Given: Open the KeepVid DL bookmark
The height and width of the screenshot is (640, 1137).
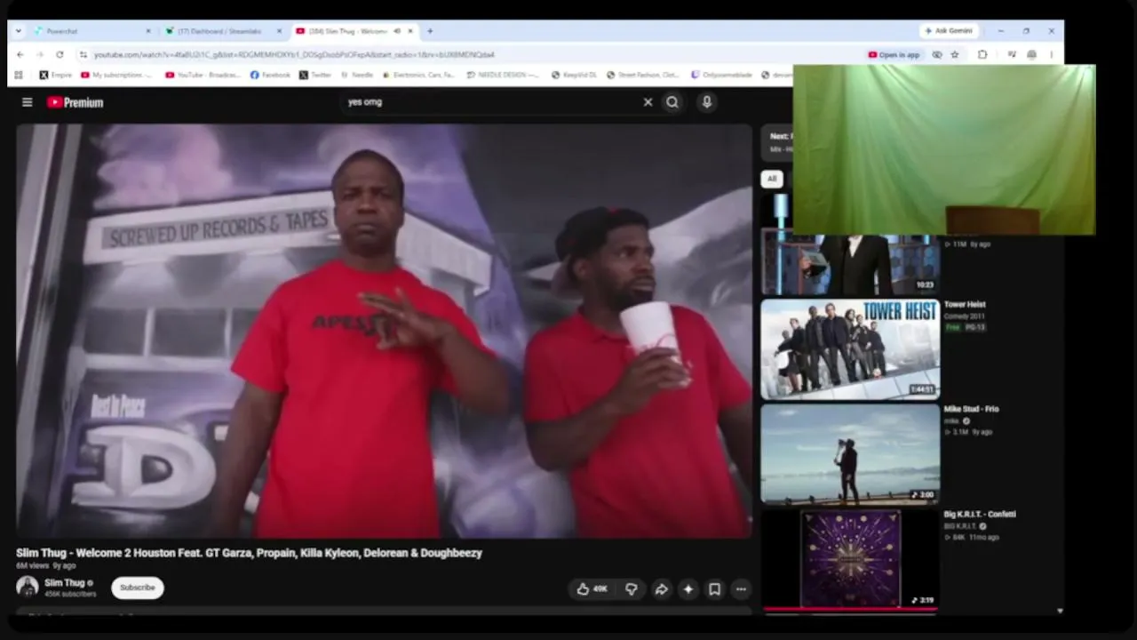Looking at the screenshot, I should (x=576, y=76).
